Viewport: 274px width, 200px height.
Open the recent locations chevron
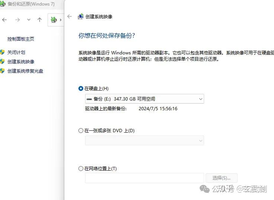pyautogui.click(x=29, y=20)
